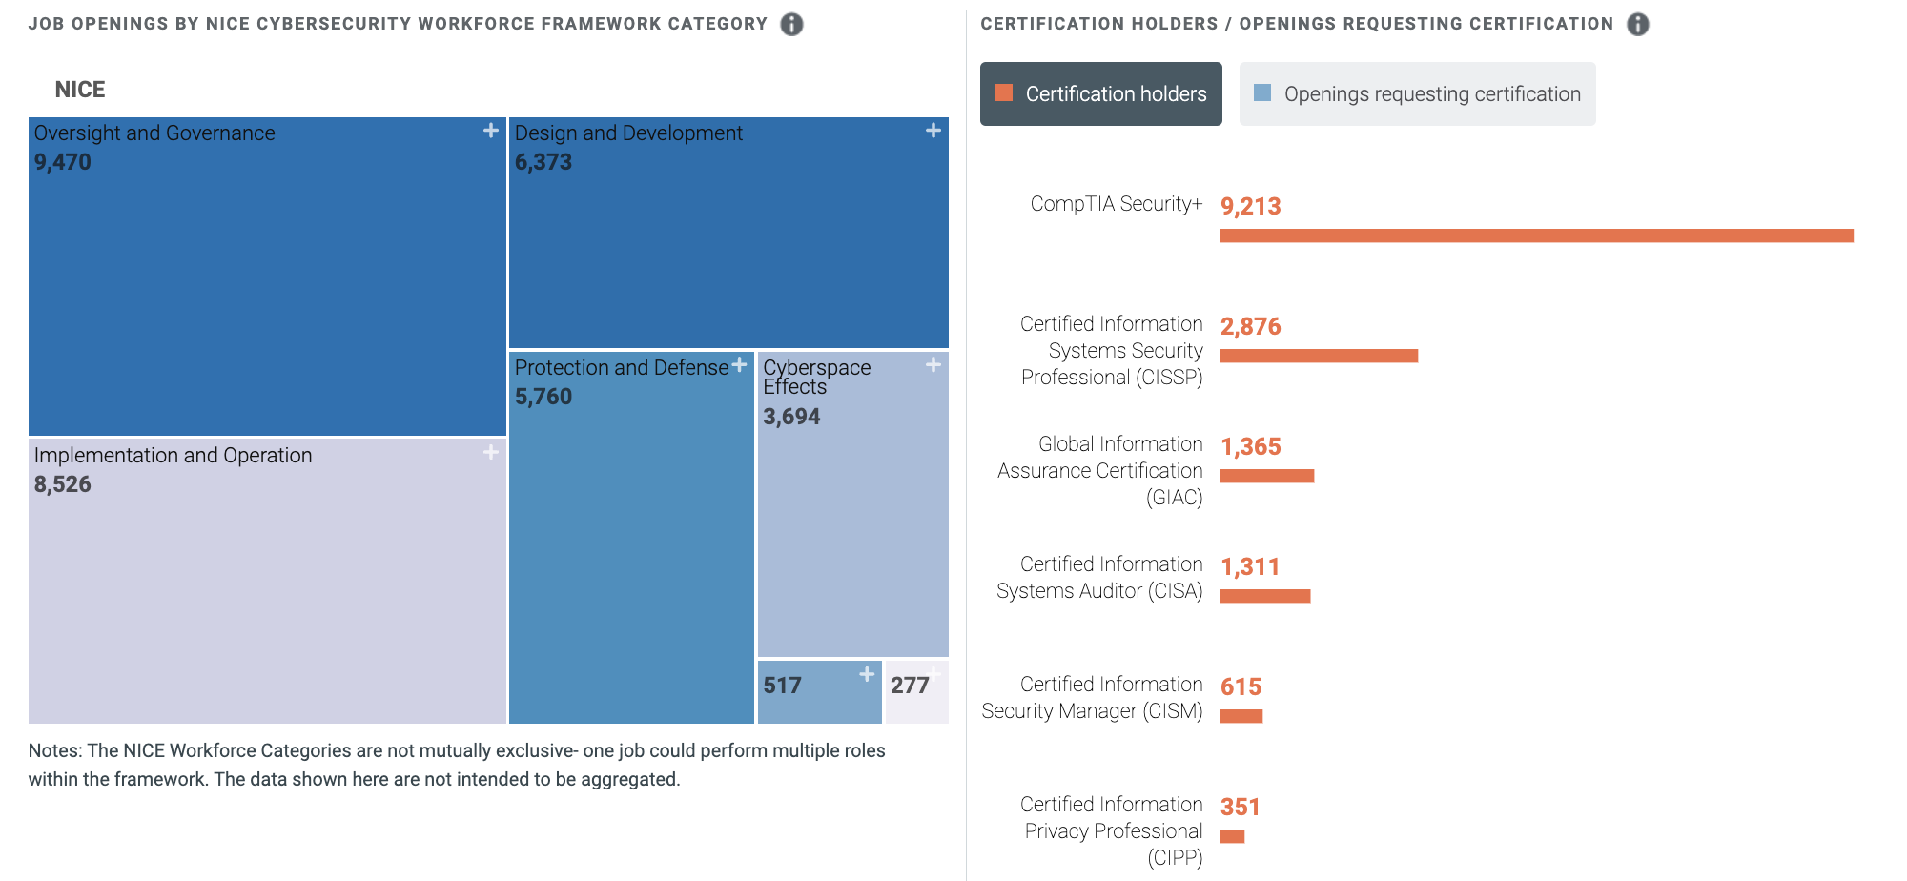Expand Implementation and Operation plus icon
The width and height of the screenshot is (1907, 881).
coord(491,452)
